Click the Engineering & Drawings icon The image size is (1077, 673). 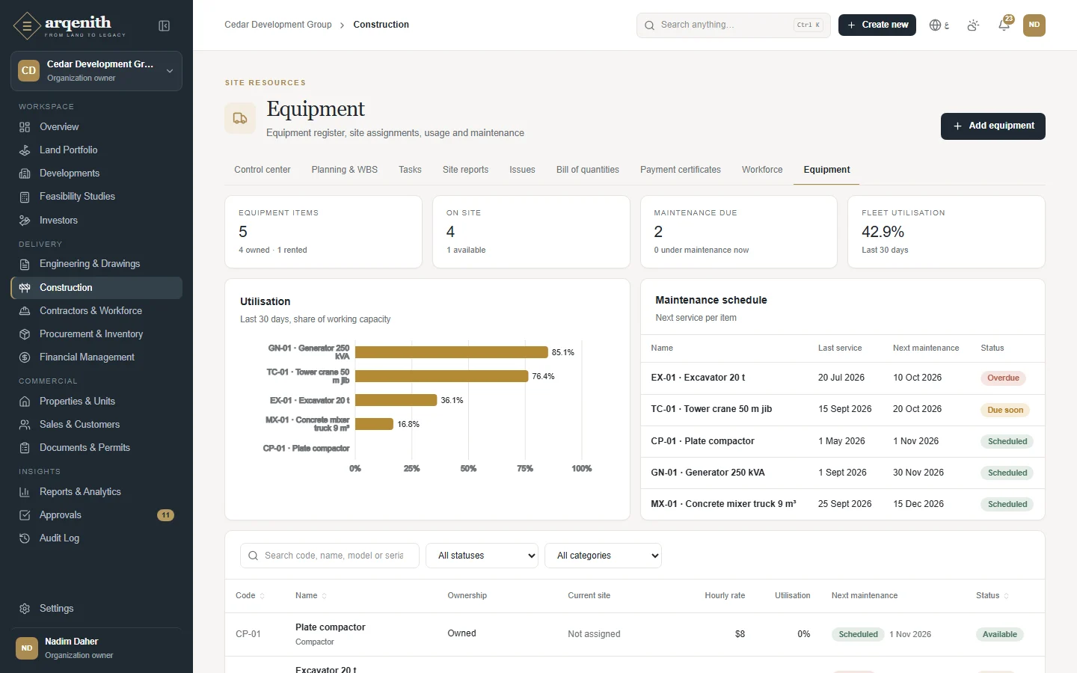click(x=25, y=264)
